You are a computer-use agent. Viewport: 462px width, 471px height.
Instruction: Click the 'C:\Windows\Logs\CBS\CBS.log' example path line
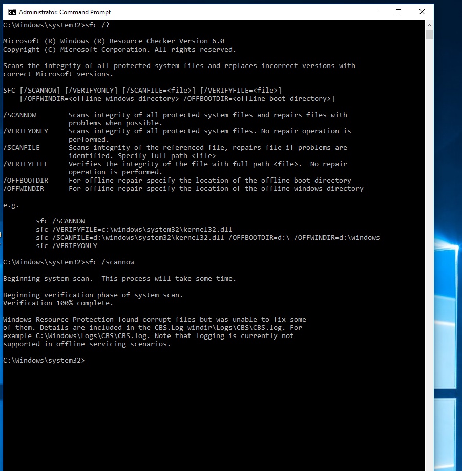point(149,336)
